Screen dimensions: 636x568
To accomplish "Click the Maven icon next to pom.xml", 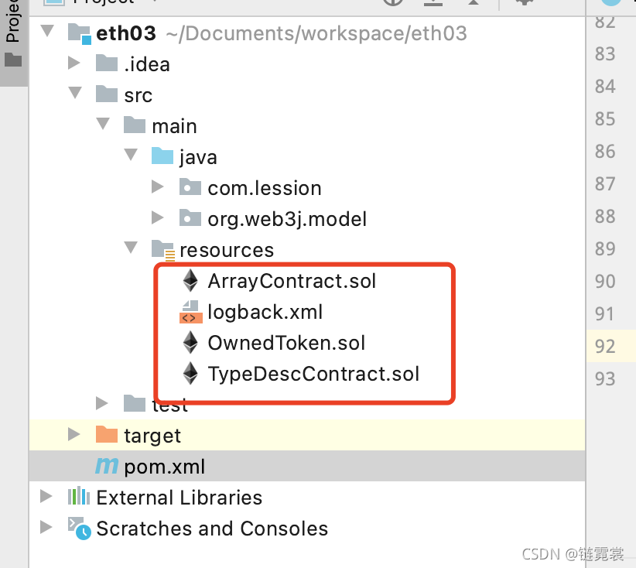I will (107, 466).
